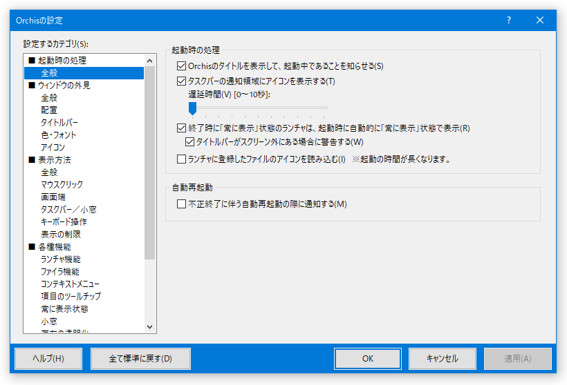
Task: Click the ヘルプ(H) button
Action: (x=48, y=359)
